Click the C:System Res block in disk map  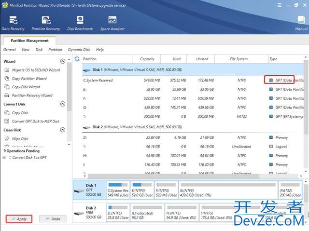pyautogui.click(x=118, y=190)
